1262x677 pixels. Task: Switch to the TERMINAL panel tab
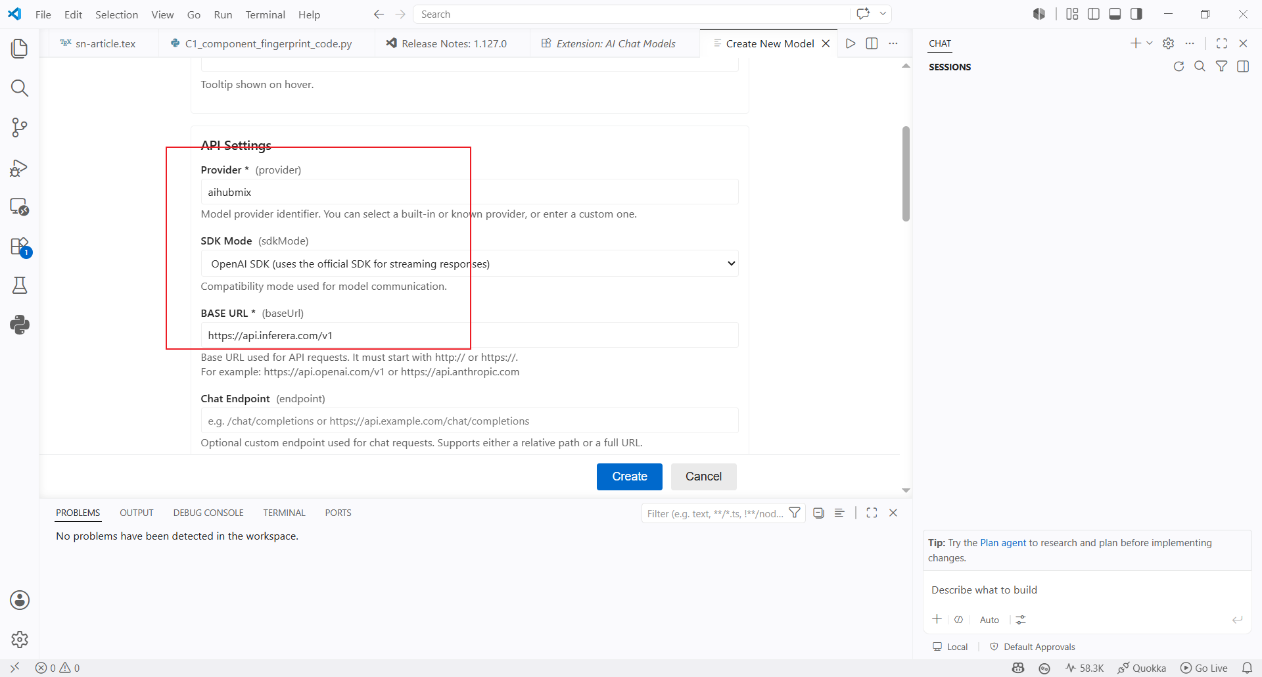(284, 513)
